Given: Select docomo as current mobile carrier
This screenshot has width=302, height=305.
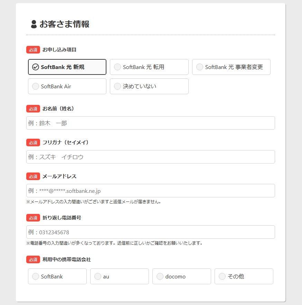Looking at the screenshot, I should point(182,276).
